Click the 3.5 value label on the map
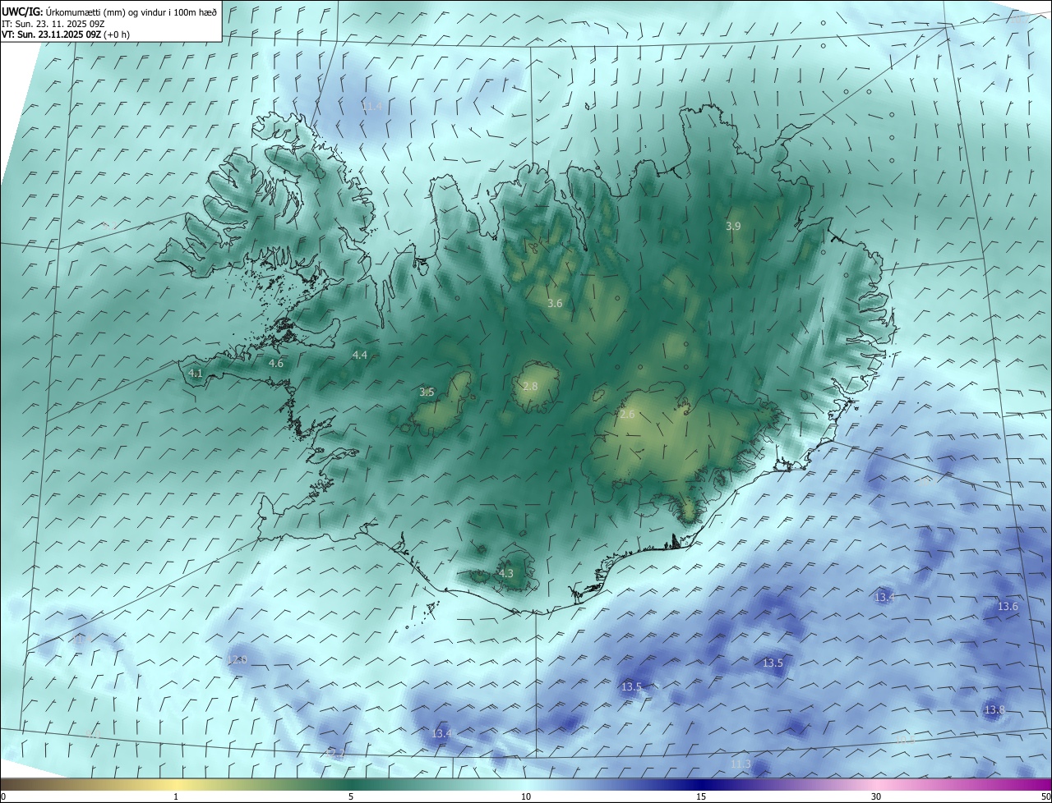 click(x=427, y=392)
